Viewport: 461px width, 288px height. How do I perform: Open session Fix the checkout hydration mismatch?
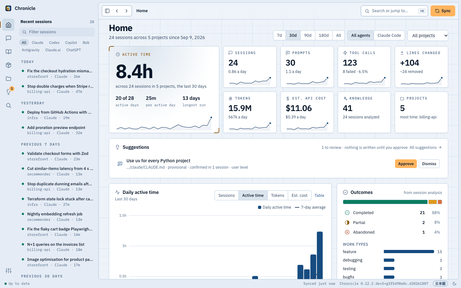[57, 74]
